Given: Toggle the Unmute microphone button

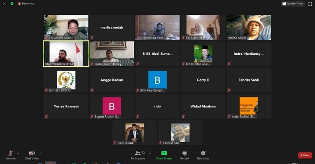Looking at the screenshot, I should [10, 155].
